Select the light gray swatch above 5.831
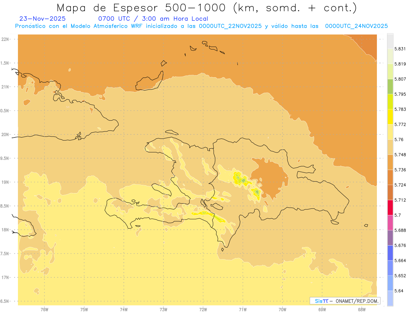406x314 pixels. tap(390, 41)
